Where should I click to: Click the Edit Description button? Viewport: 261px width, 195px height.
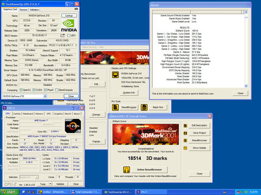pos(200,125)
